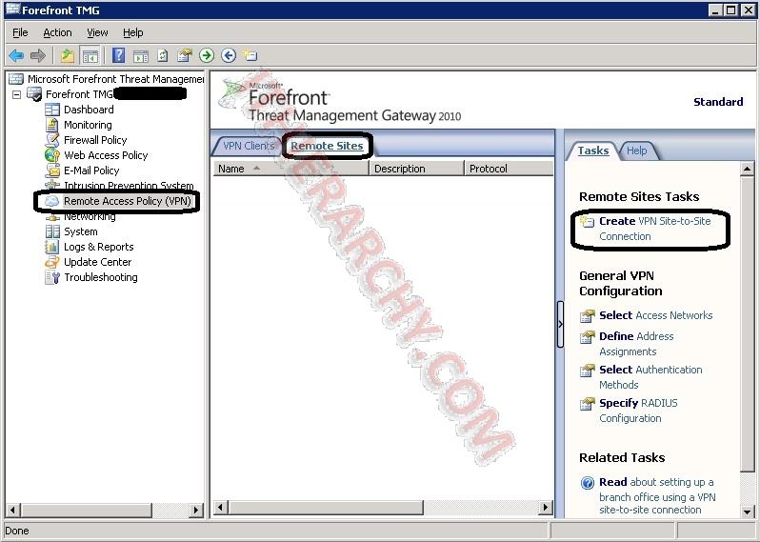Image resolution: width=760 pixels, height=542 pixels.
Task: Click Specify RADIUS Configuration link
Action: 638,411
